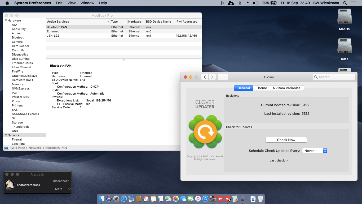The image size is (362, 204).
Task: Select the General tab in Clover
Action: coord(244,88)
